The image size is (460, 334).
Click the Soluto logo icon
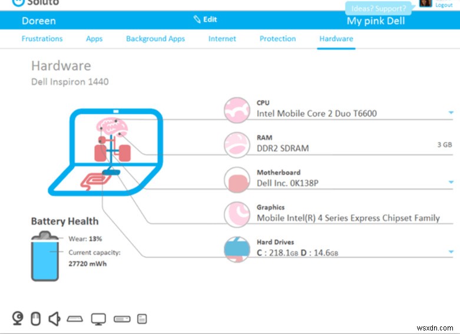18,2
